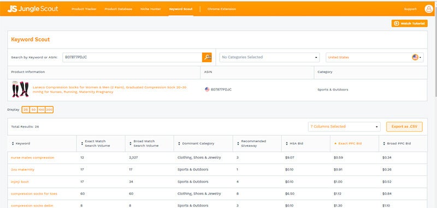Click the Watch Tutorial button
The width and height of the screenshot is (437, 208).
(409, 23)
